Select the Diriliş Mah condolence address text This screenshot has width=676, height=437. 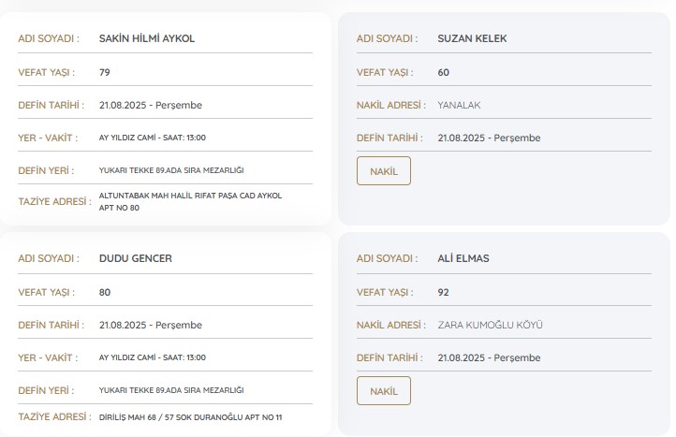190,416
